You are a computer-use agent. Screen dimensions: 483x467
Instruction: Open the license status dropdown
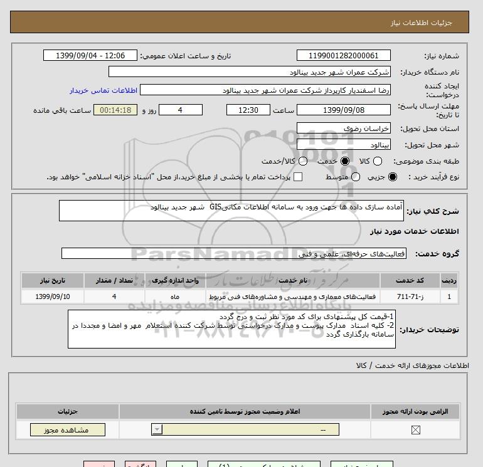[245, 429]
